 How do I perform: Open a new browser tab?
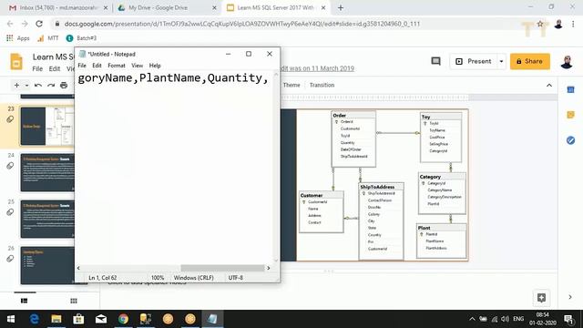click(x=341, y=8)
